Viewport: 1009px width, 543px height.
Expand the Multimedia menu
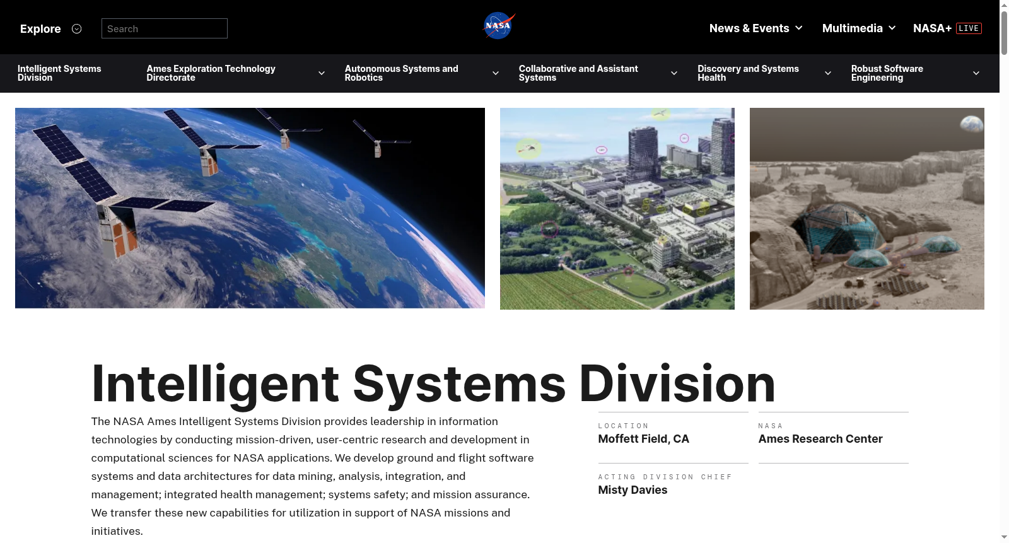coord(858,28)
